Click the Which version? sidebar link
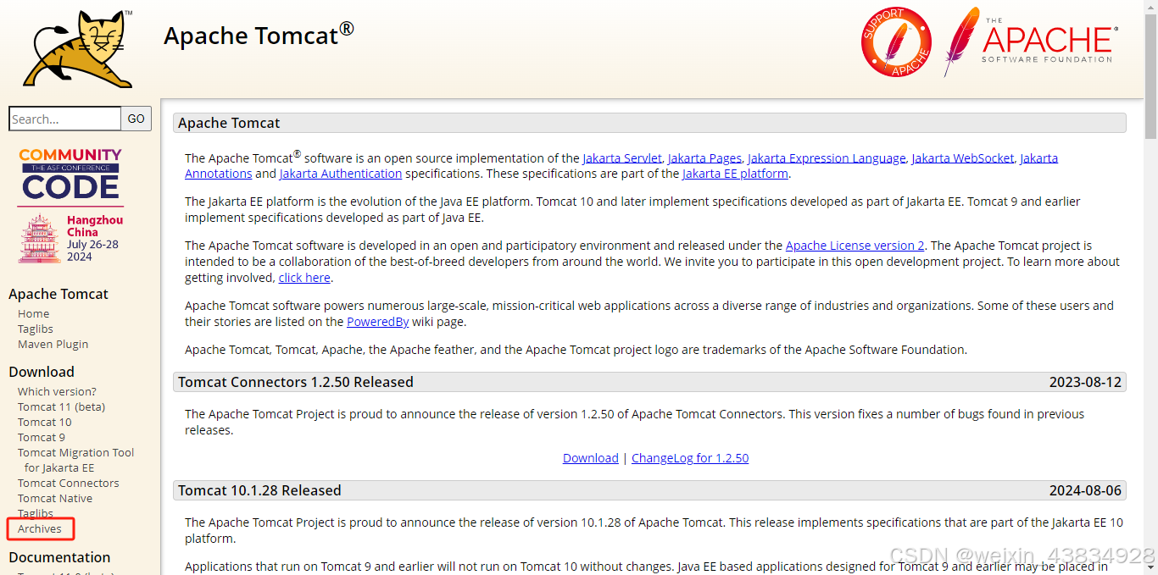Image resolution: width=1158 pixels, height=575 pixels. click(57, 391)
